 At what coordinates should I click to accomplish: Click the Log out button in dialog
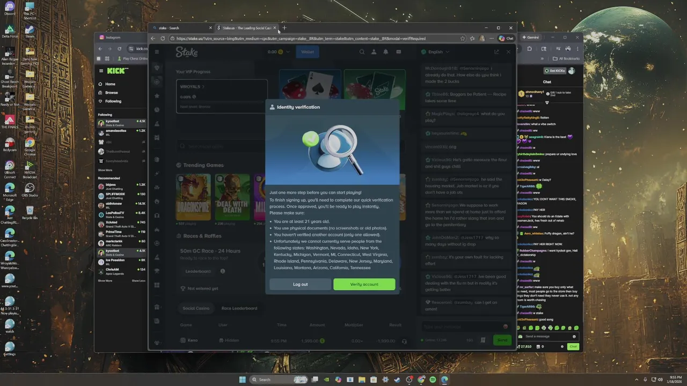pos(300,284)
